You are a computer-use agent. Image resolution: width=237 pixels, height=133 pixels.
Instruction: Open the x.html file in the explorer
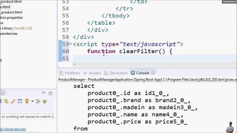[x=5, y=7]
